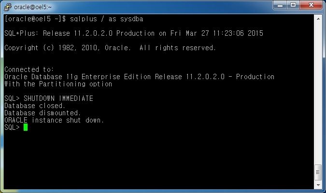Click the SQL*Plus Release 11.2.0.2.0 banner
This screenshot has height=193, width=326.
134,33
